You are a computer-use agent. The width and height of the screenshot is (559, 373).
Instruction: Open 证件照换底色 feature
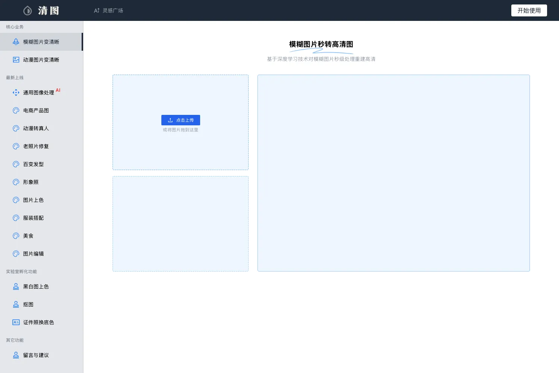[x=41, y=322]
